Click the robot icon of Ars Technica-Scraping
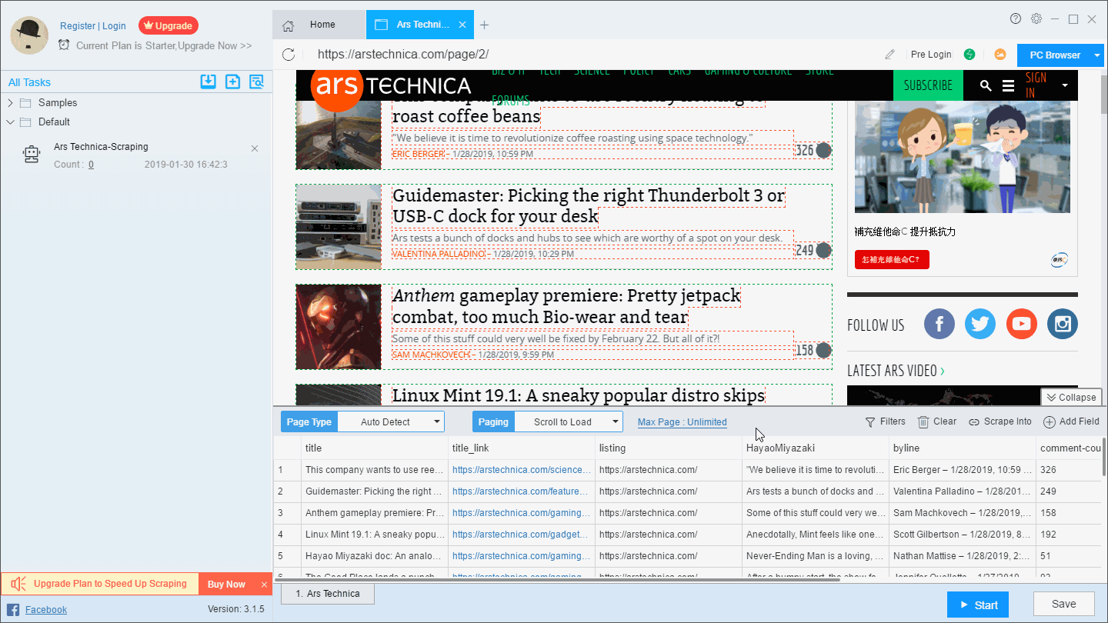 pos(32,155)
